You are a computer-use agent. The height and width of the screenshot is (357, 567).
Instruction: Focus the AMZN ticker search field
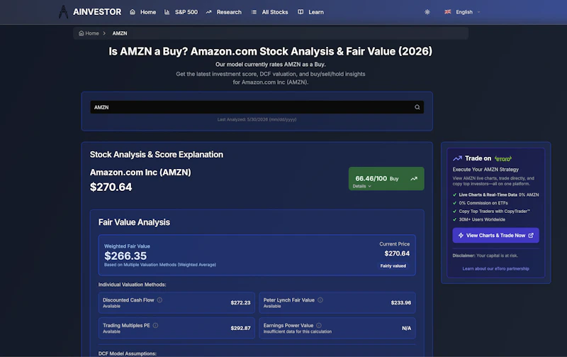click(257, 107)
